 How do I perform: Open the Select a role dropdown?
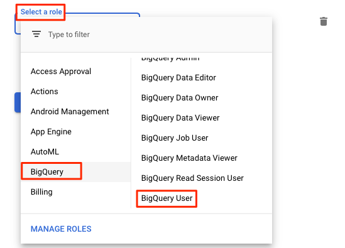point(41,12)
